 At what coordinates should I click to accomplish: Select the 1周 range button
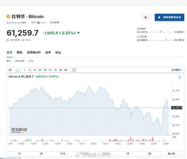pyautogui.click(x=41, y=154)
